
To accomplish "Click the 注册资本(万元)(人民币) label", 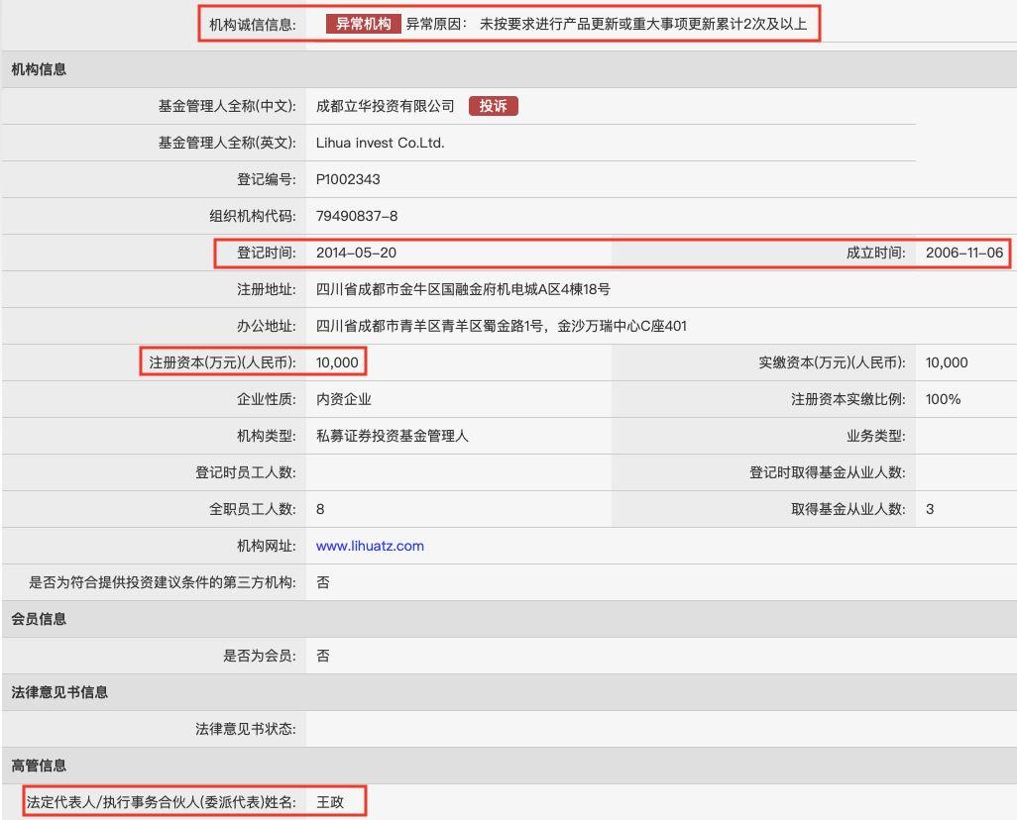I will pyautogui.click(x=223, y=362).
